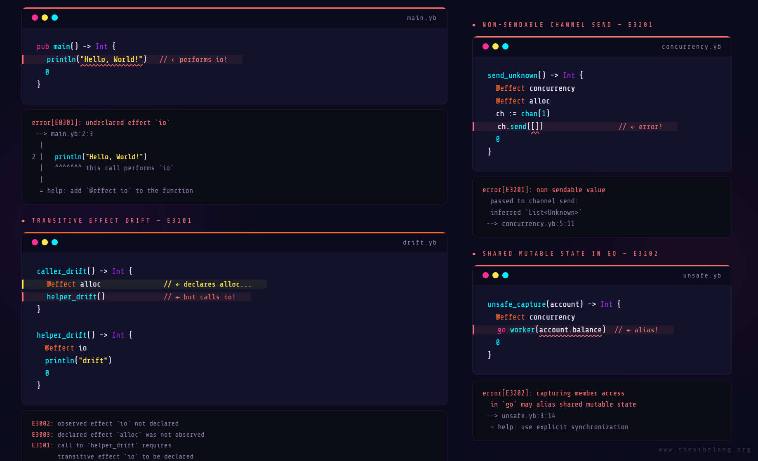758x461 pixels.
Task: Click cyan dot in main.yb window
Action: click(x=54, y=17)
